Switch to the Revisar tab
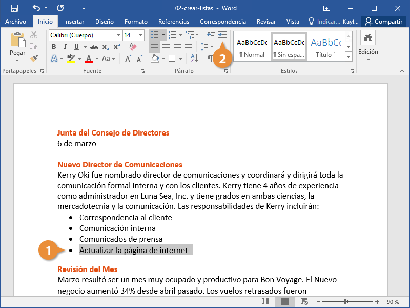 tap(266, 22)
